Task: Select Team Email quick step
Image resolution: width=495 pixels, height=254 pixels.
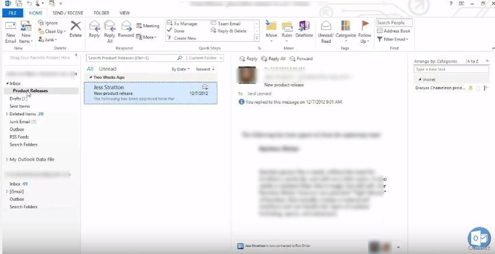Action: pyautogui.click(x=226, y=24)
